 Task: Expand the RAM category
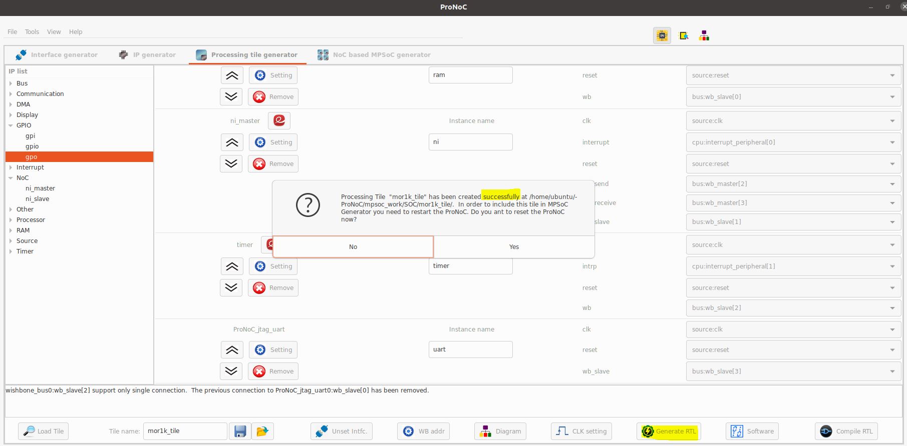[11, 230]
